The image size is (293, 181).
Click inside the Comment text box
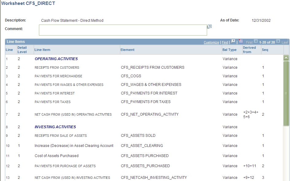point(123,30)
